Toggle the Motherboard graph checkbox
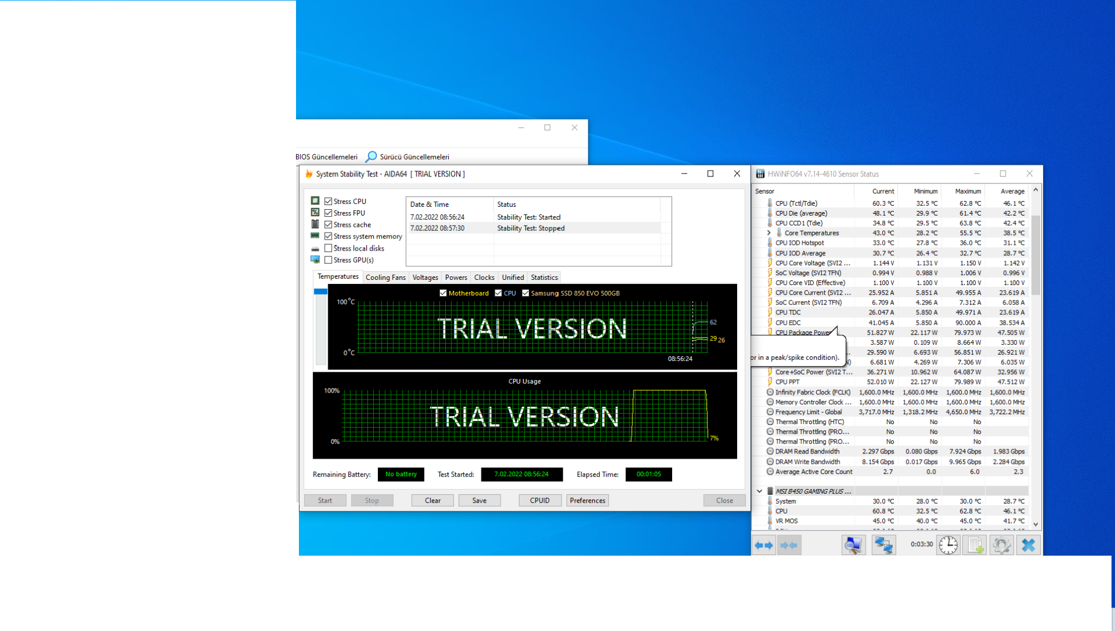 click(x=443, y=293)
